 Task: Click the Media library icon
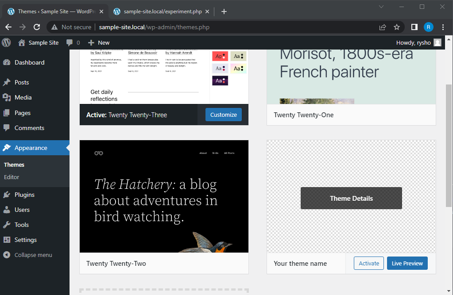[x=7, y=98]
